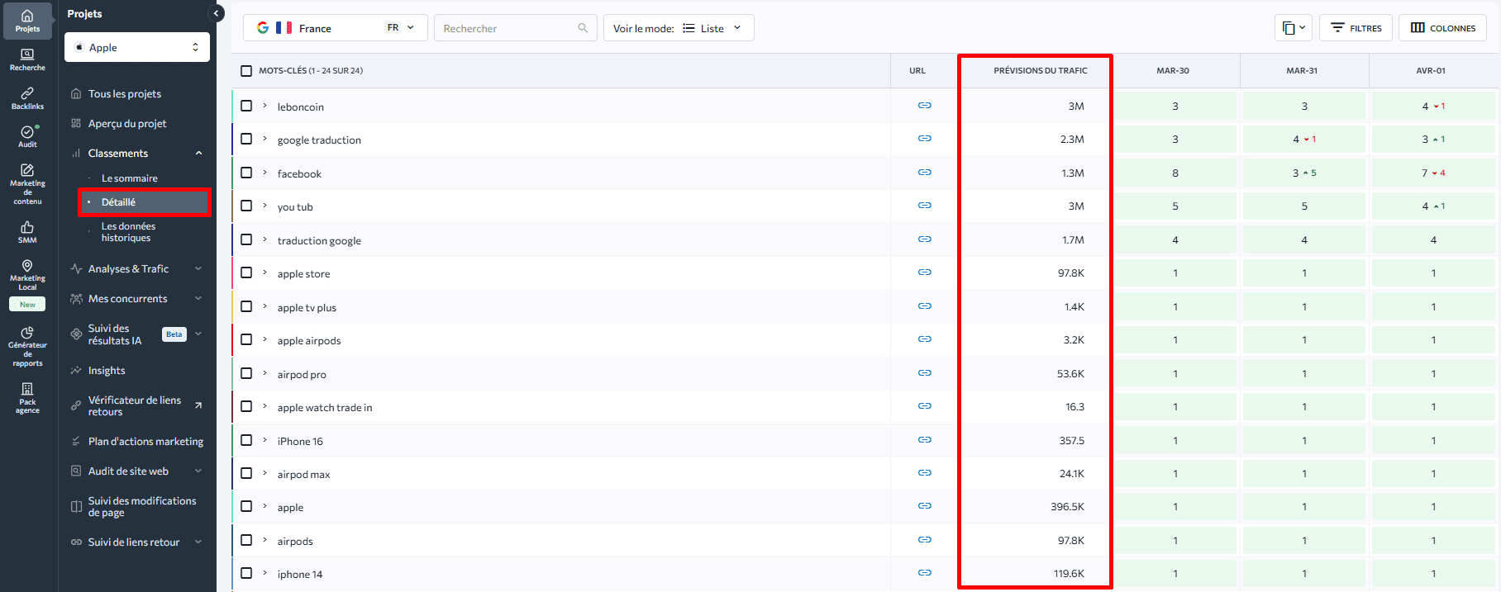
Task: Check the apple tv plus checkbox
Action: (x=246, y=306)
